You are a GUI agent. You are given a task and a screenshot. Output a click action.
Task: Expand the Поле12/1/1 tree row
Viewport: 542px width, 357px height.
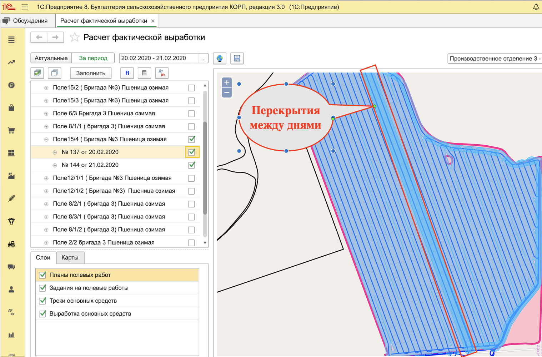pyautogui.click(x=46, y=178)
